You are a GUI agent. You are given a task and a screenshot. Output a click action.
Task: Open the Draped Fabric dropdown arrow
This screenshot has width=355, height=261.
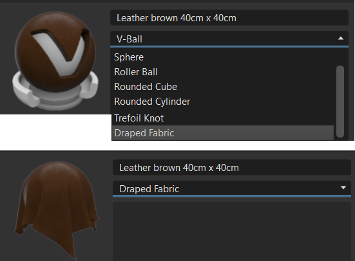click(x=343, y=188)
